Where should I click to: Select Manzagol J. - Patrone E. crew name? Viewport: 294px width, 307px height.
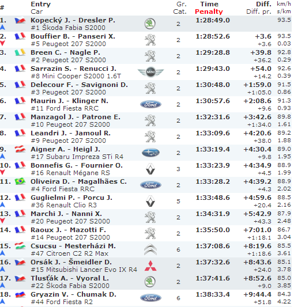click(76, 117)
